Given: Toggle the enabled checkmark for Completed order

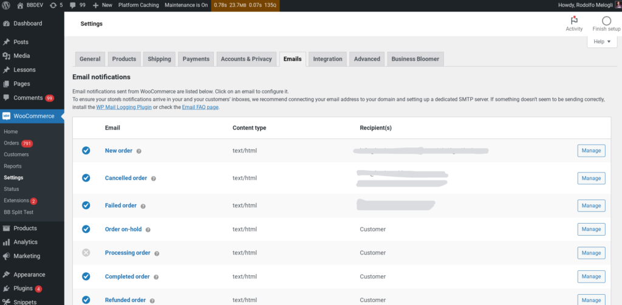Looking at the screenshot, I should point(86,276).
